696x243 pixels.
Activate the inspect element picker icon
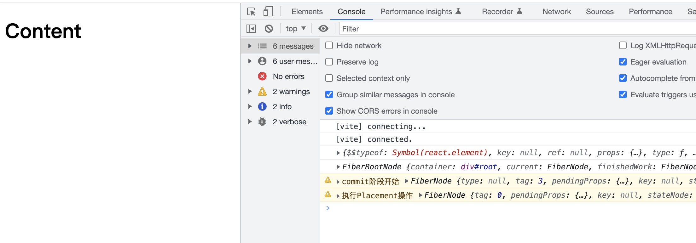coord(251,12)
